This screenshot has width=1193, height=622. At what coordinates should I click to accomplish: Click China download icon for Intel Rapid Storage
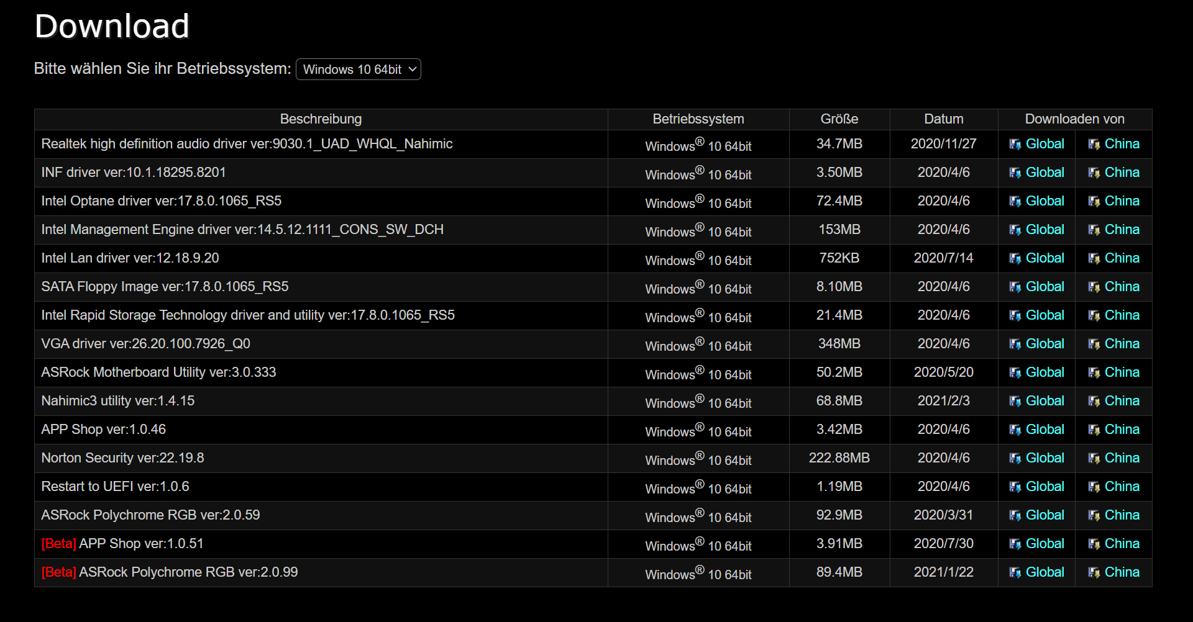click(1094, 316)
